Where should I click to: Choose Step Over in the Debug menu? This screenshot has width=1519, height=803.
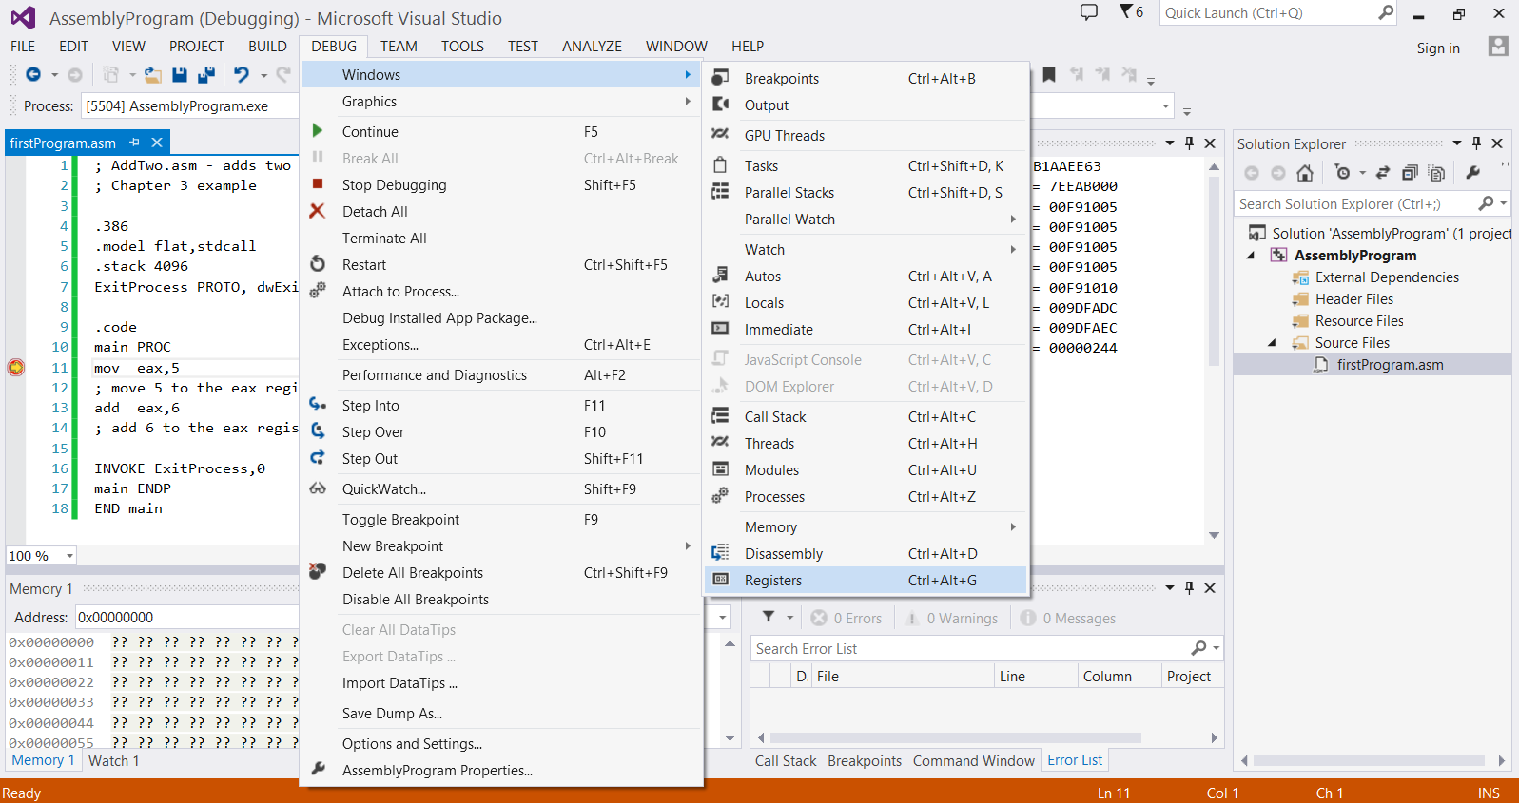pos(502,432)
